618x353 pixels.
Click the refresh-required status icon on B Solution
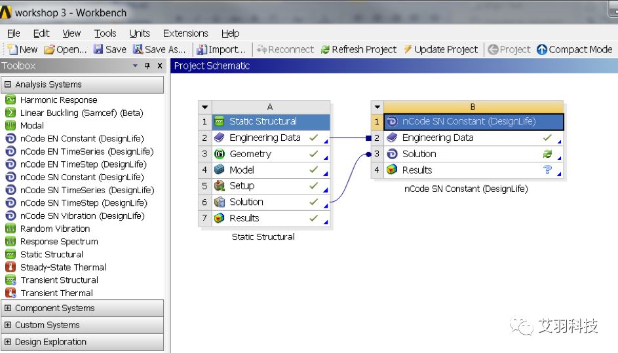(547, 154)
